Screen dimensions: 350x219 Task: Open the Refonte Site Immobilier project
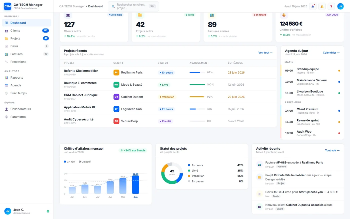pos(81,71)
